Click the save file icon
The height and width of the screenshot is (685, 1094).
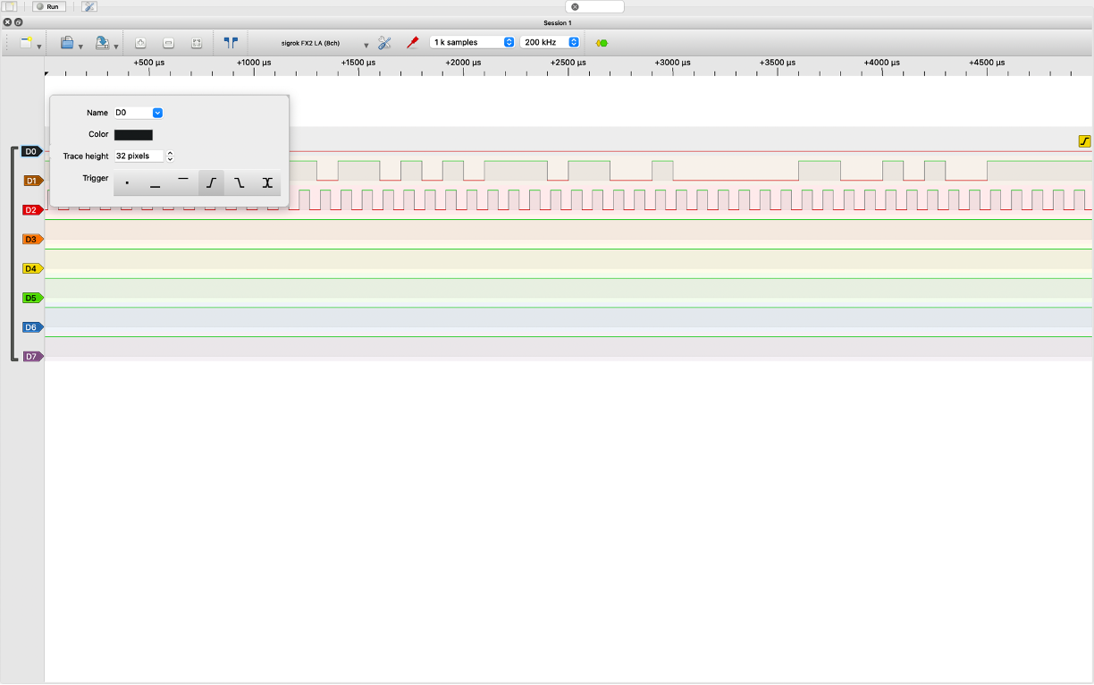coord(103,42)
